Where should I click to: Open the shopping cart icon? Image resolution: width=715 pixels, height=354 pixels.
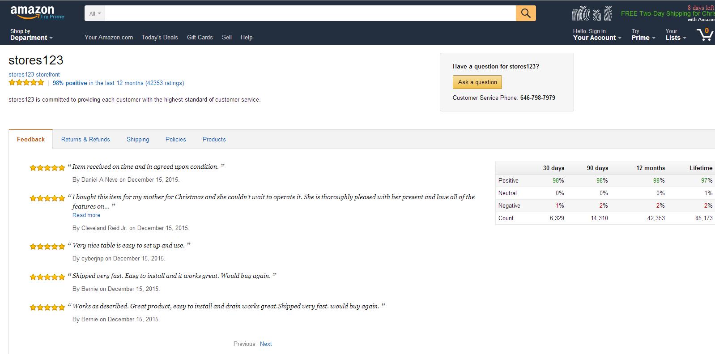click(705, 34)
